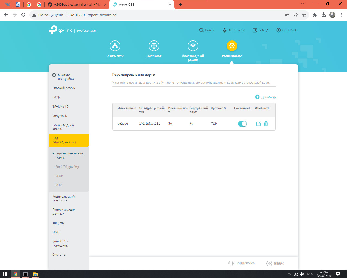Click the edit icon for yt2009 rule

tap(258, 124)
